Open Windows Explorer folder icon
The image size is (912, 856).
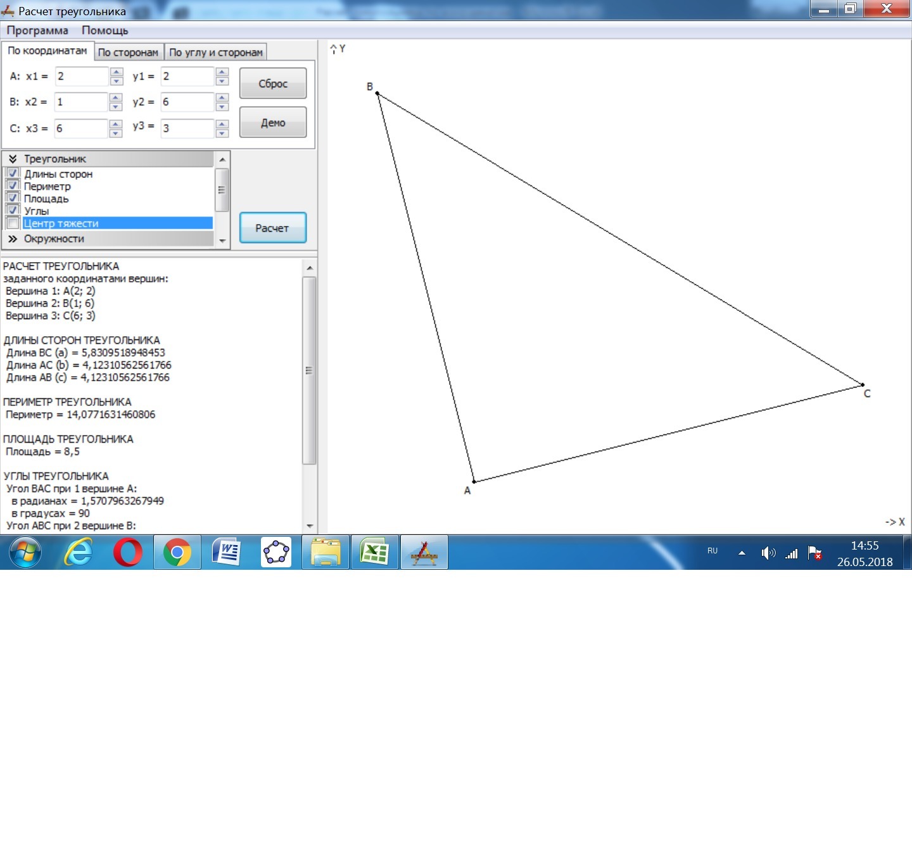(x=326, y=553)
